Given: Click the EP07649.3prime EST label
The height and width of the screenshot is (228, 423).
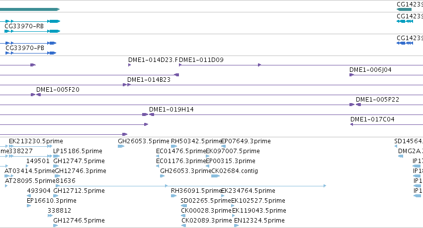Looking at the screenshot, I should pos(246,141).
